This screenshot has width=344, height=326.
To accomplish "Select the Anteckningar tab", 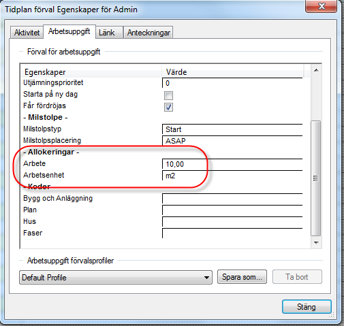I will tap(148, 33).
